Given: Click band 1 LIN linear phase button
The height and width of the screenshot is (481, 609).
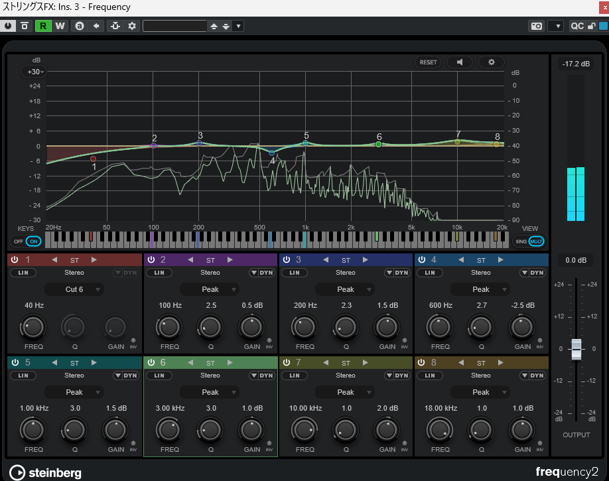Looking at the screenshot, I should pyautogui.click(x=23, y=273).
